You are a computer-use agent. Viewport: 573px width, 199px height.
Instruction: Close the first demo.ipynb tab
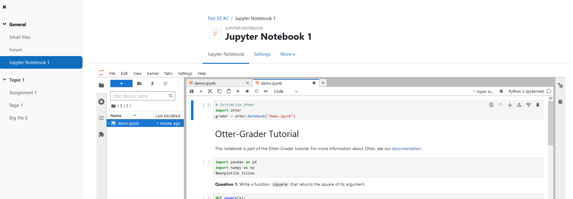point(248,83)
